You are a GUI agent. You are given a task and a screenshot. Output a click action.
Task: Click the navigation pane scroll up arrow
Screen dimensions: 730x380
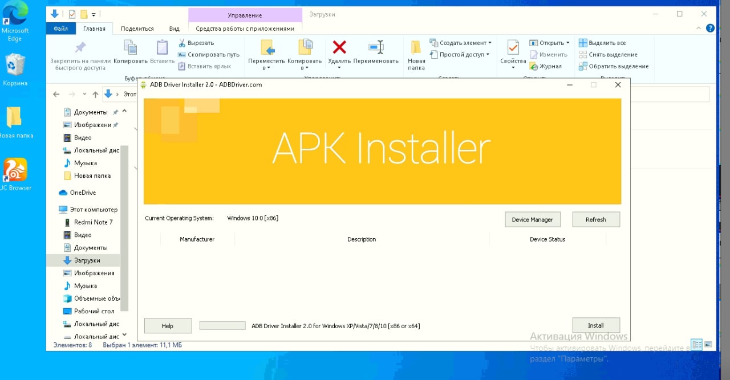tap(125, 112)
